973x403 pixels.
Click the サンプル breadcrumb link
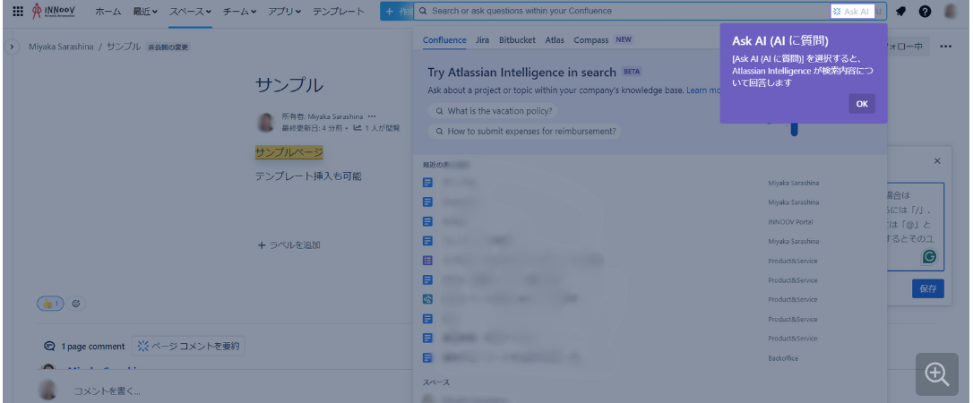point(123,47)
